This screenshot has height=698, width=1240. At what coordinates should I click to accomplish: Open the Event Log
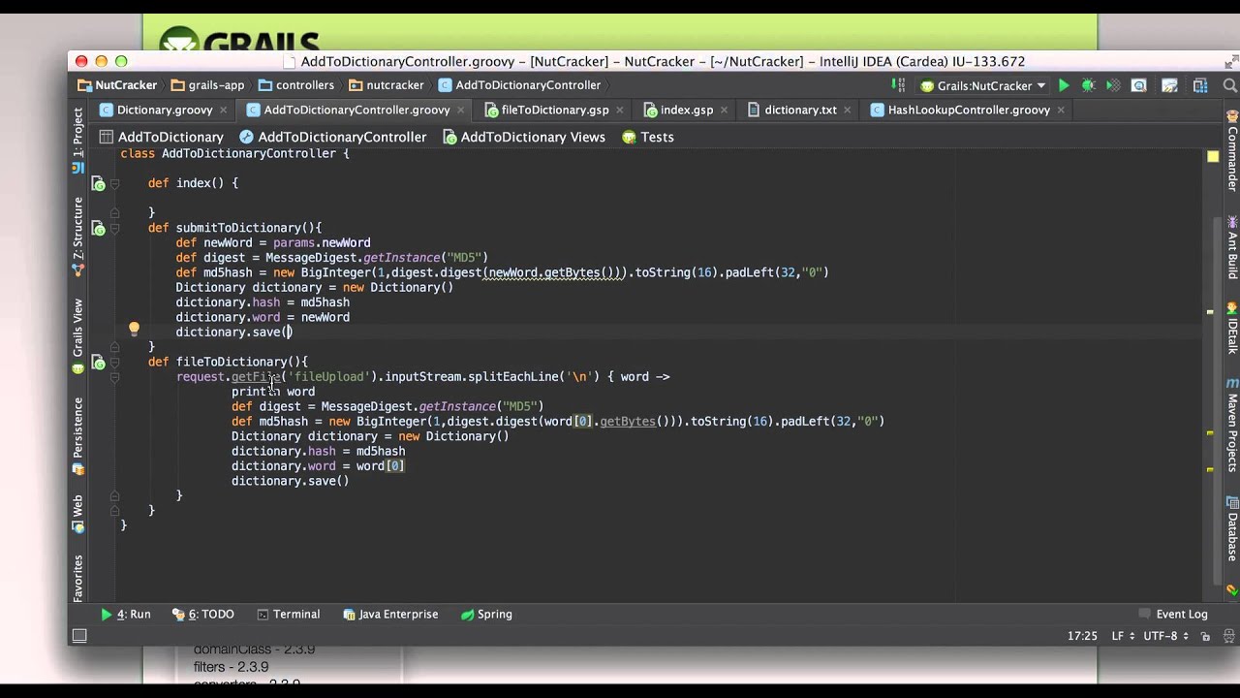[1172, 615]
